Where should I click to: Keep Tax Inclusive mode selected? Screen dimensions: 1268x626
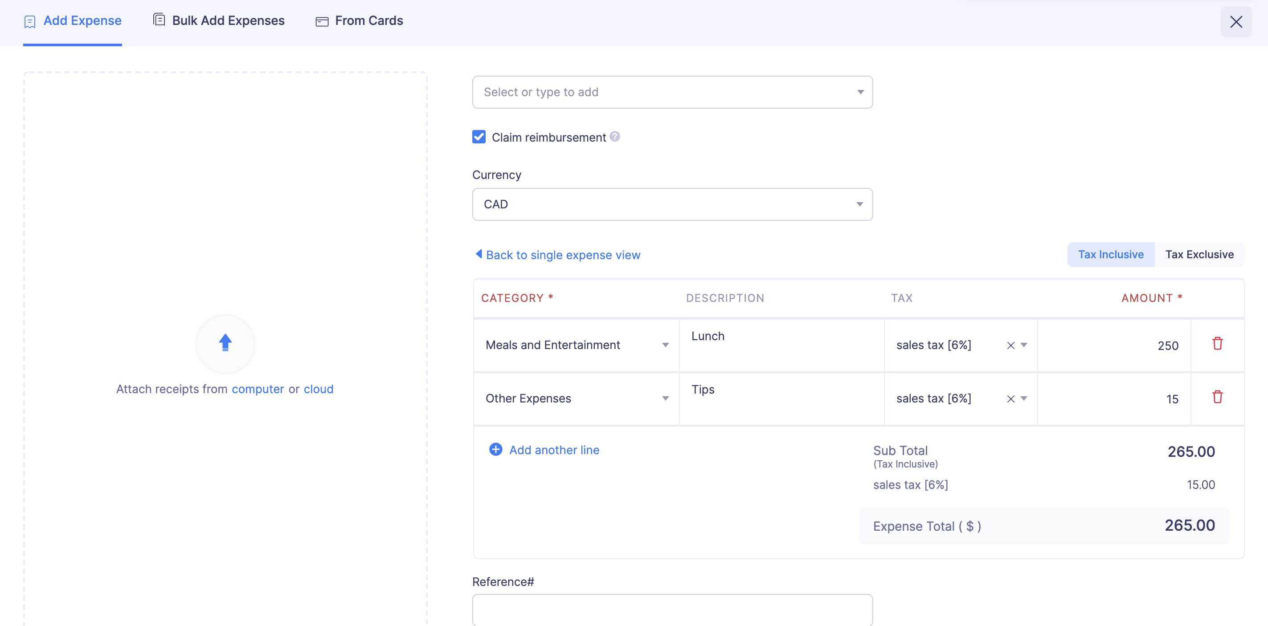(1111, 254)
